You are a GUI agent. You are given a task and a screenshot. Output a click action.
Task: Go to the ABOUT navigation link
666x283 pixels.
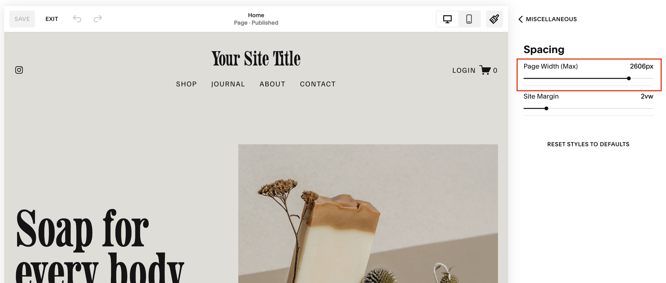pyautogui.click(x=273, y=84)
